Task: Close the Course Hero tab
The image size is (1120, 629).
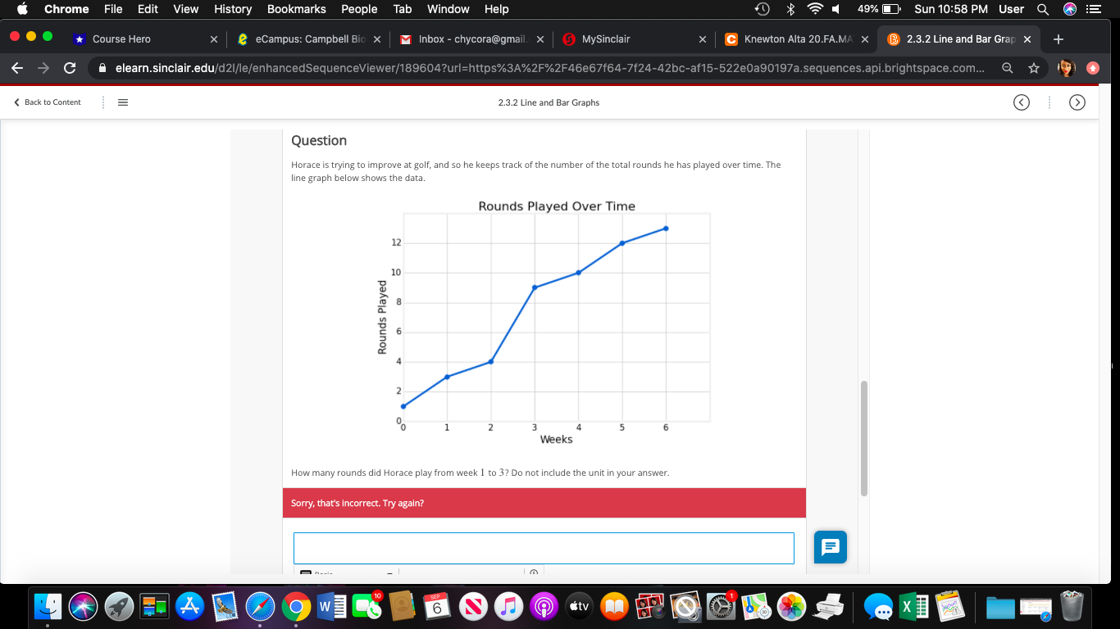Action: [213, 38]
